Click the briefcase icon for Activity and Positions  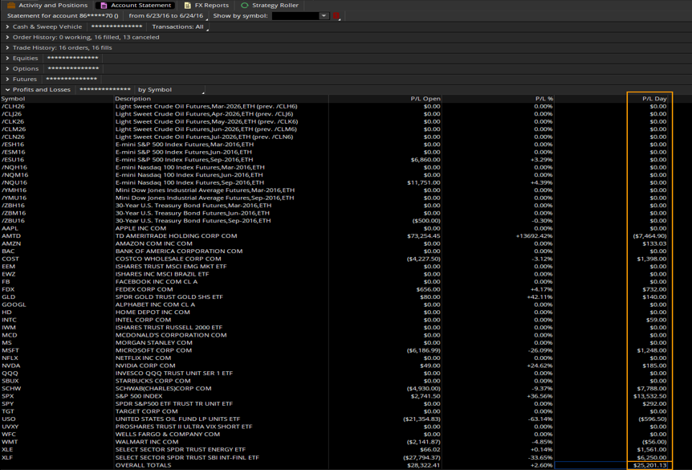(x=11, y=6)
